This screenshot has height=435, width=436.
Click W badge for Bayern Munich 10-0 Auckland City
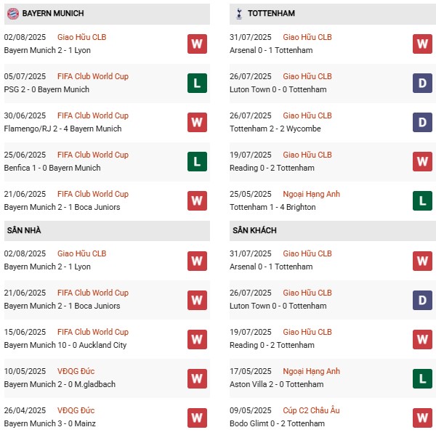pyautogui.click(x=197, y=338)
